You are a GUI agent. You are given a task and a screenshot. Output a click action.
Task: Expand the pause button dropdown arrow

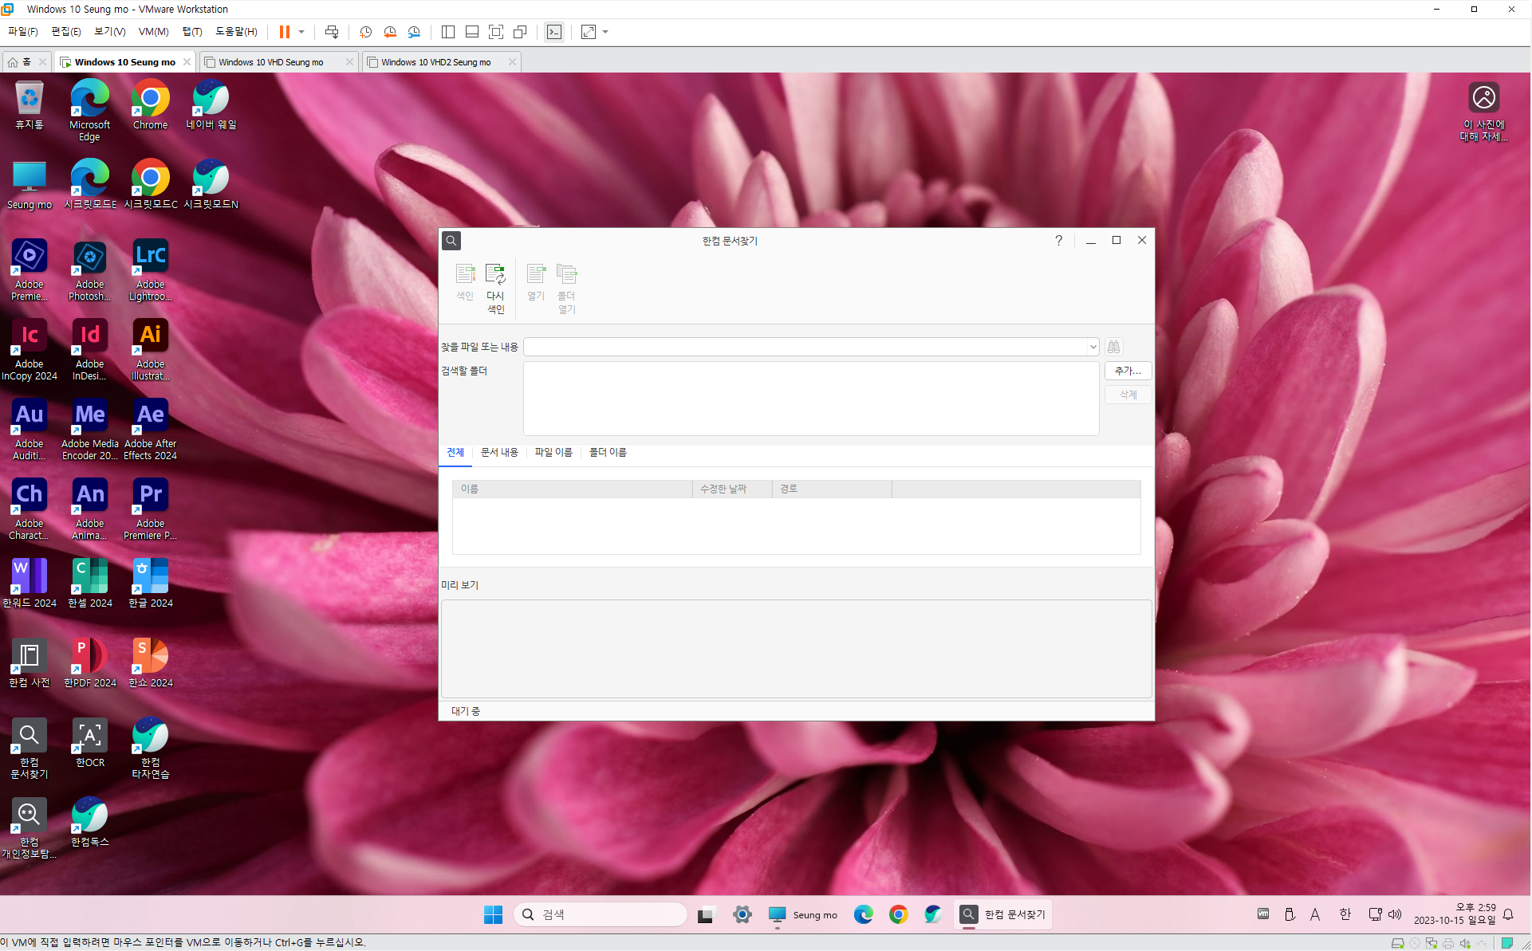tap(301, 32)
